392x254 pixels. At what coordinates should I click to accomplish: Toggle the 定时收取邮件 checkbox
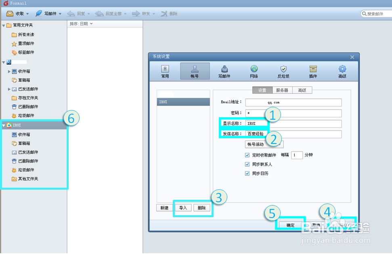point(247,155)
